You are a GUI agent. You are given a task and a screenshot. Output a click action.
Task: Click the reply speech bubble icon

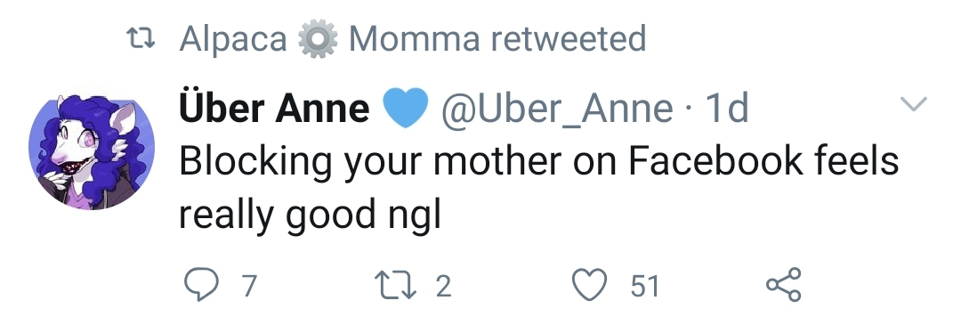pyautogui.click(x=201, y=286)
